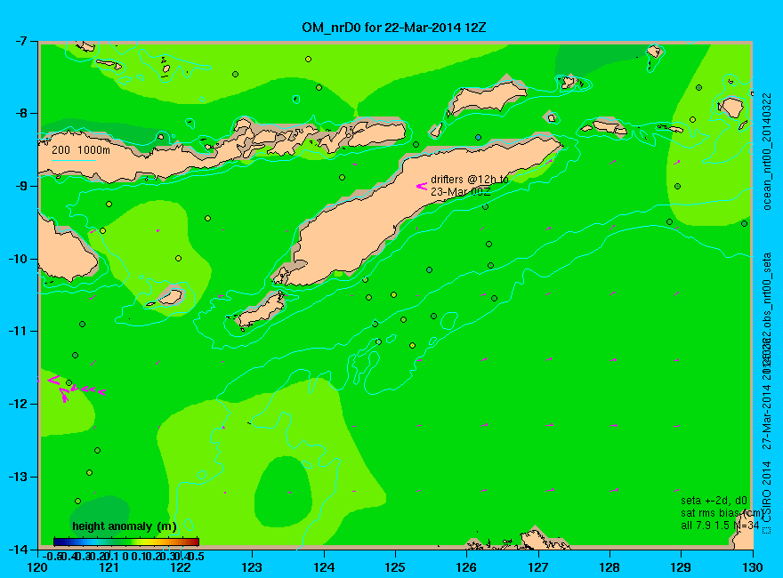This screenshot has height=578, width=783.
Task: Click the height anomaly color bar
Action: (126, 542)
